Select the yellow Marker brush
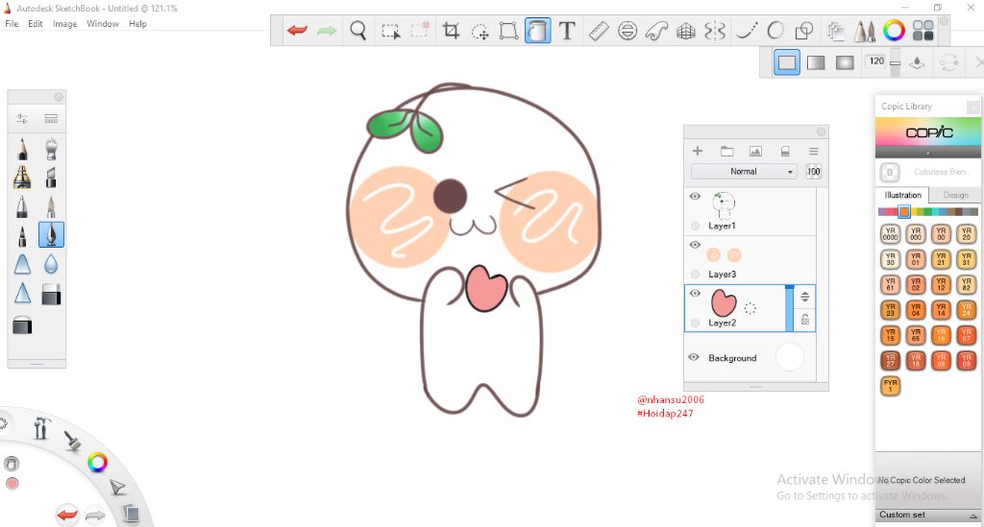Image resolution: width=984 pixels, height=527 pixels. (x=22, y=178)
